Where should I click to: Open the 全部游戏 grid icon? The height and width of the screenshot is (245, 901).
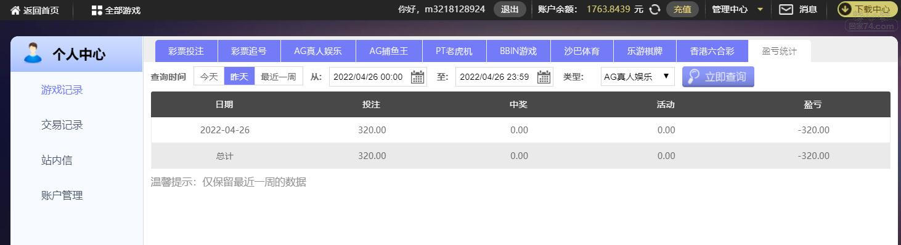pos(97,10)
